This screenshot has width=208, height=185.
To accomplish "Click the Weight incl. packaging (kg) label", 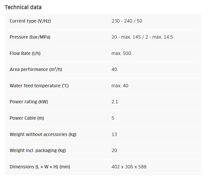I will 38,150.
